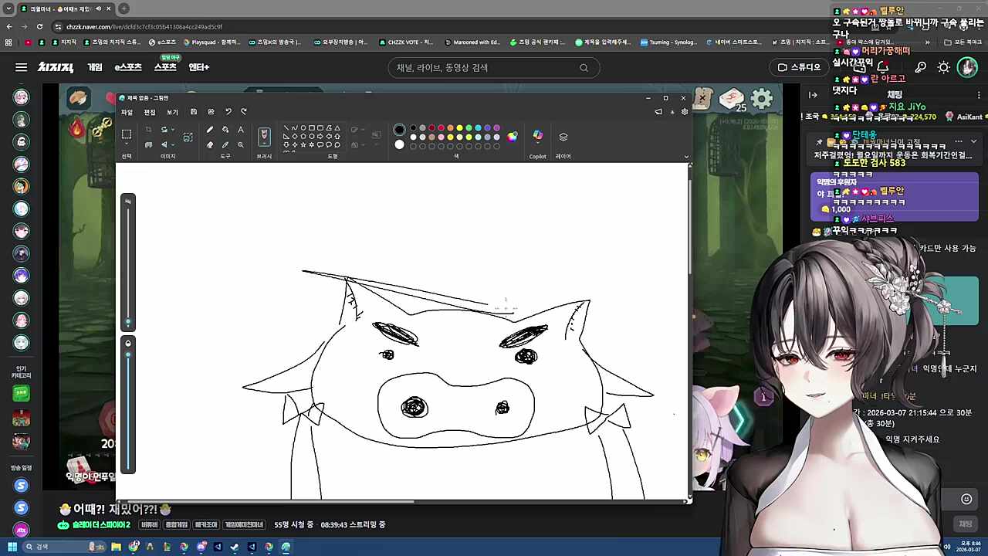Open the Layers panel in Paint

coord(563,137)
